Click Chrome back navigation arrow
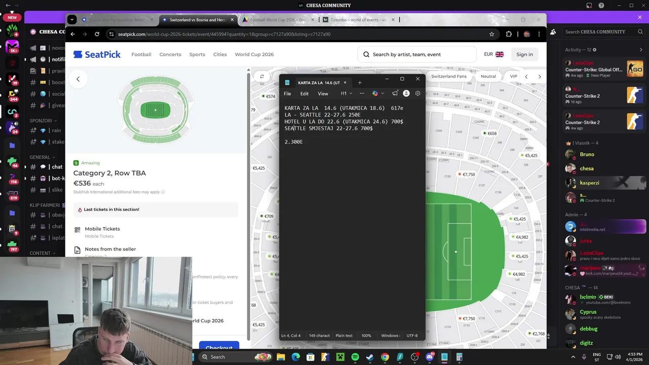 73,34
